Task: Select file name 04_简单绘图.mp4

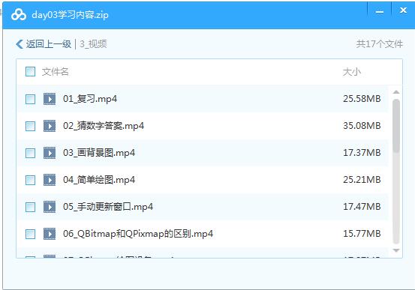Action: [99, 180]
